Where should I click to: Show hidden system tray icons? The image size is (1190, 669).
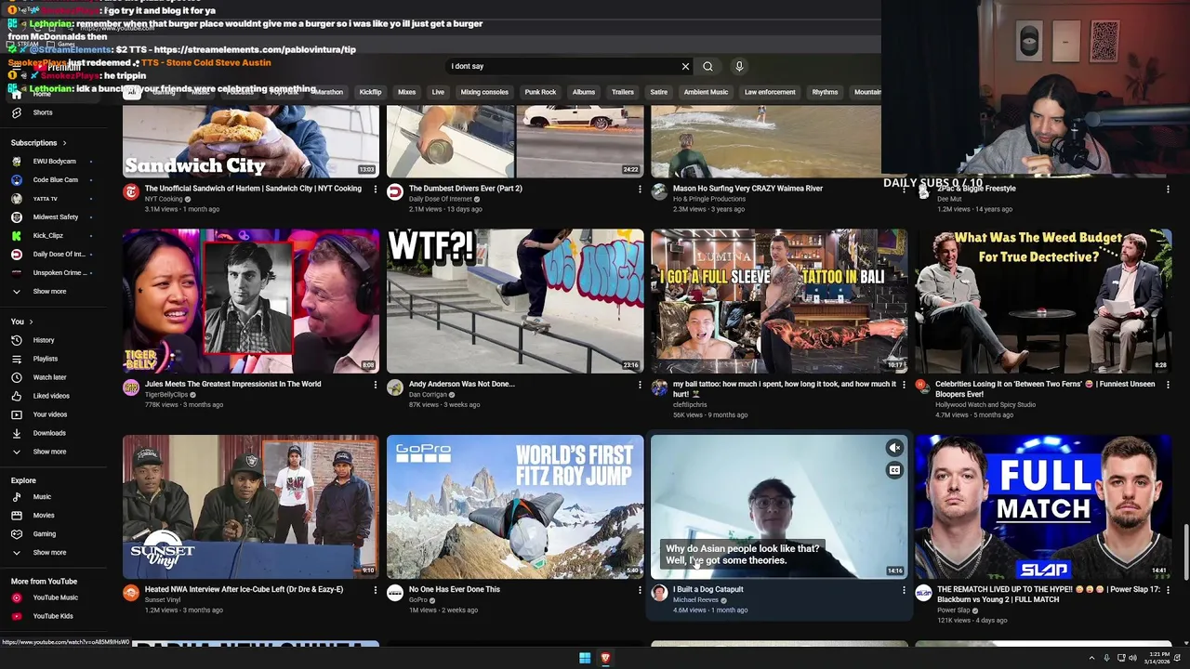[x=1091, y=658]
